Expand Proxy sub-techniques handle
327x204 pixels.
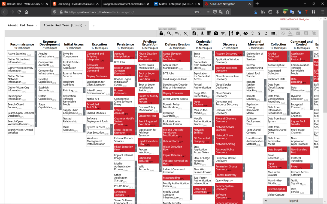tap(311, 166)
